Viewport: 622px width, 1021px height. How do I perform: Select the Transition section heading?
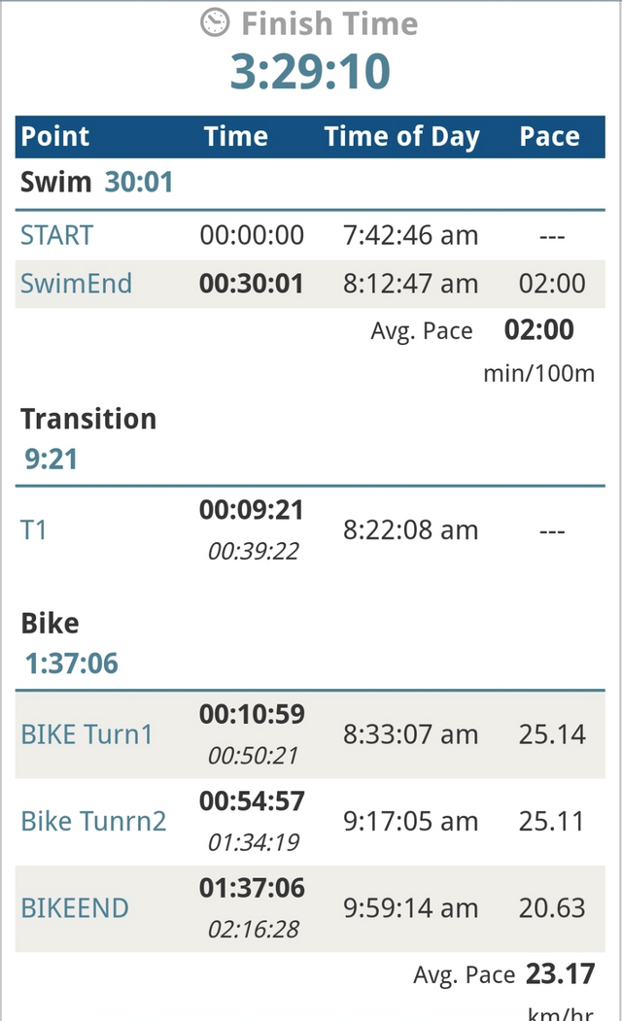(88, 419)
